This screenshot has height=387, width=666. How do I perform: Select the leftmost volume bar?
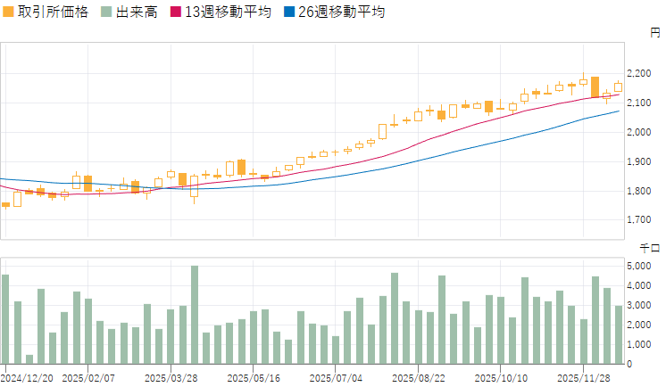[x=5, y=319]
